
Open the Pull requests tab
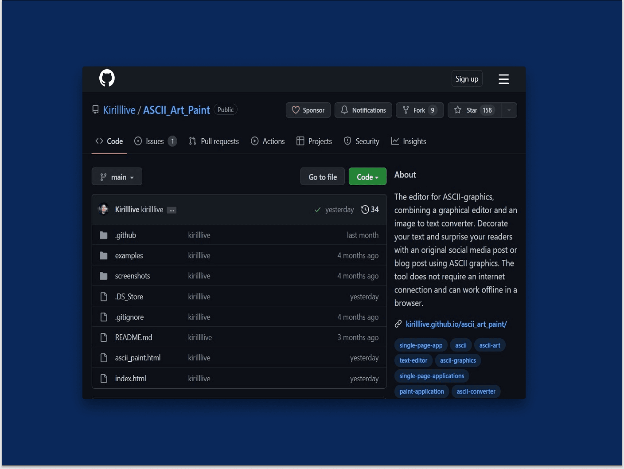pos(214,141)
